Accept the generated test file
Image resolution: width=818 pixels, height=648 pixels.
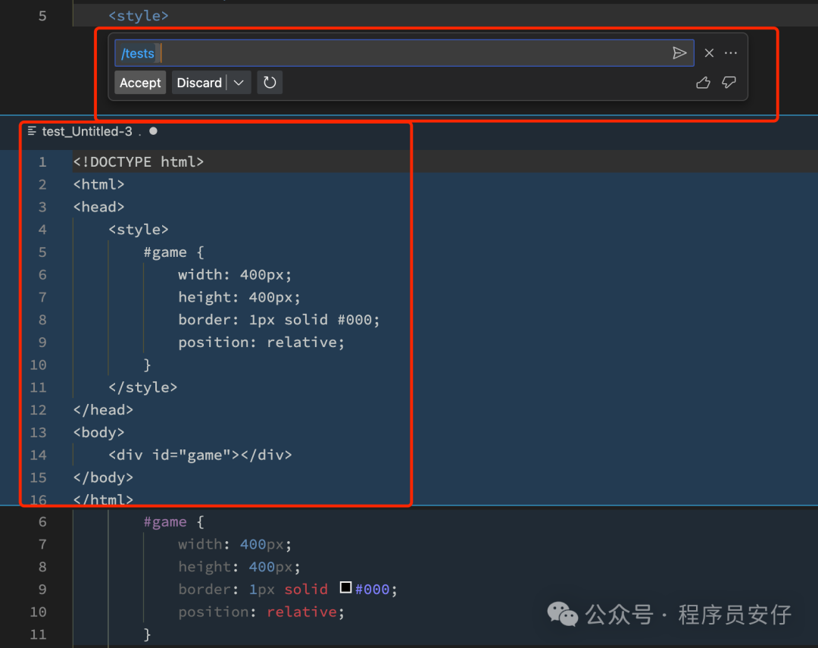click(140, 83)
